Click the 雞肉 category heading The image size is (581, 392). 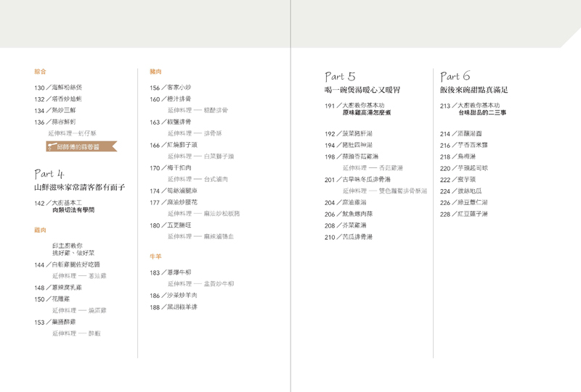click(41, 230)
